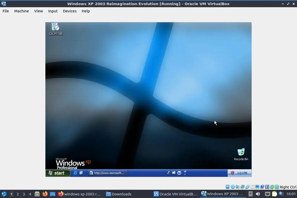Click the network adapters status icon
This screenshot has height=198, width=297.
pos(242,187)
